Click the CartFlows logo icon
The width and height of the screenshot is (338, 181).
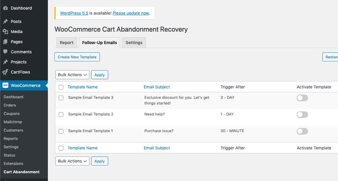coord(5,72)
